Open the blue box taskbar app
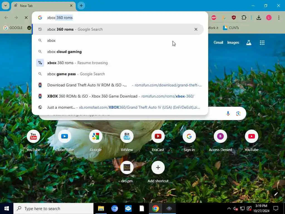The width and height of the screenshot is (285, 214). point(128,208)
